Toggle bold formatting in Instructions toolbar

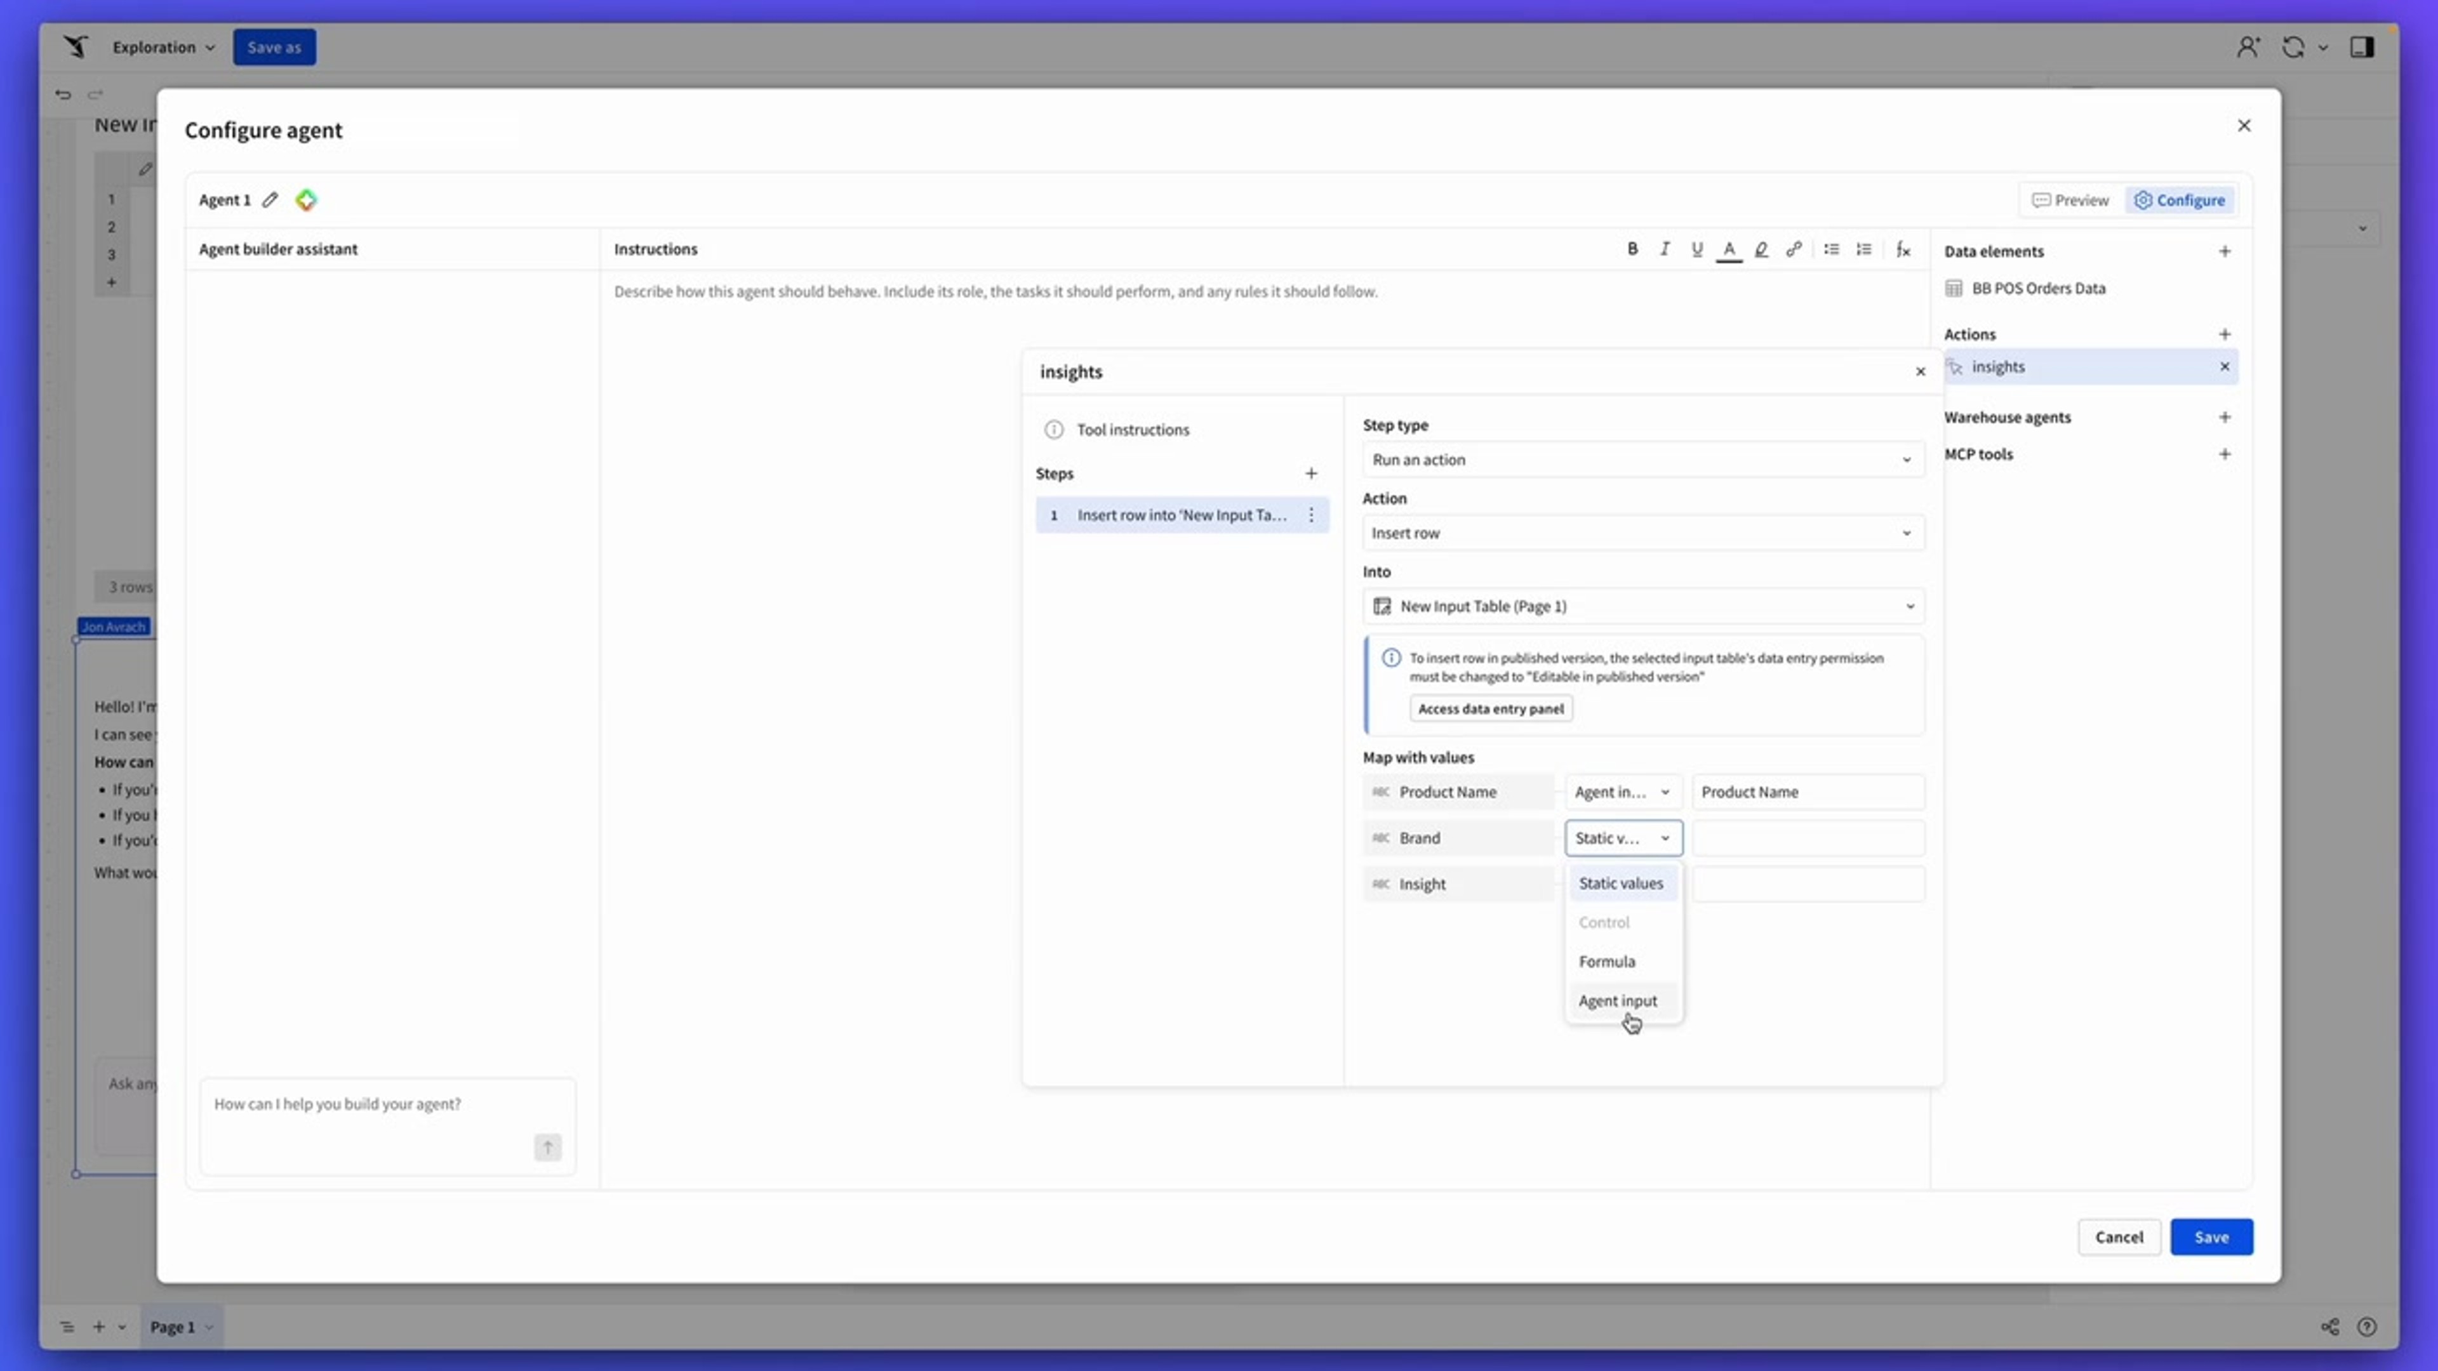(1632, 249)
